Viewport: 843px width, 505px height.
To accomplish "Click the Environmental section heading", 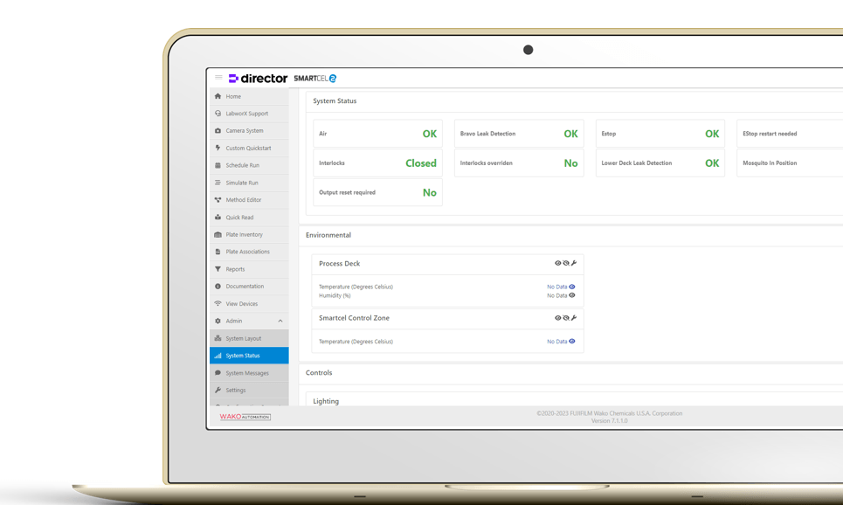I will tap(328, 235).
